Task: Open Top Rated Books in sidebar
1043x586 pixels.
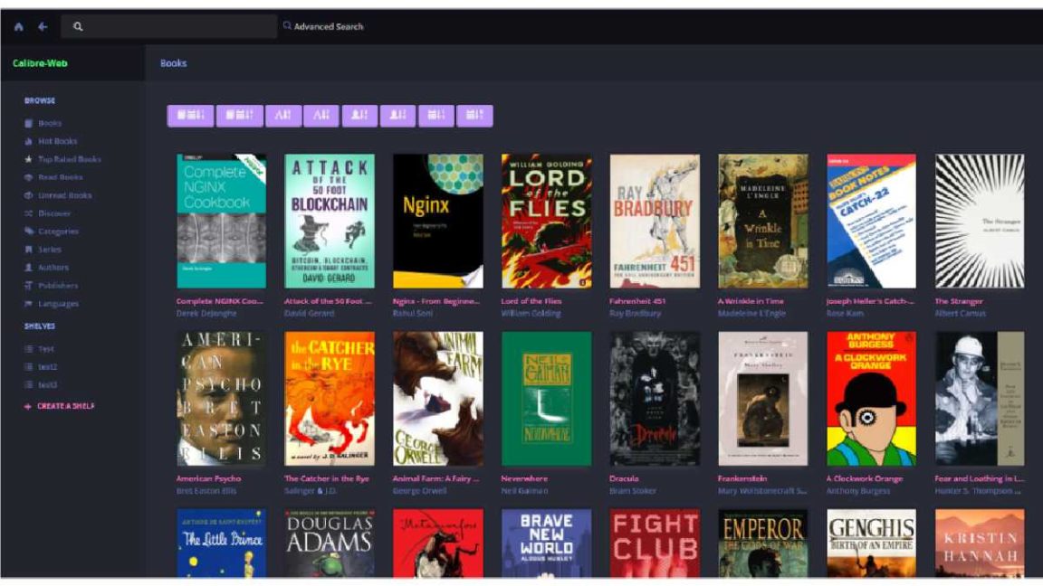Action: click(x=62, y=159)
